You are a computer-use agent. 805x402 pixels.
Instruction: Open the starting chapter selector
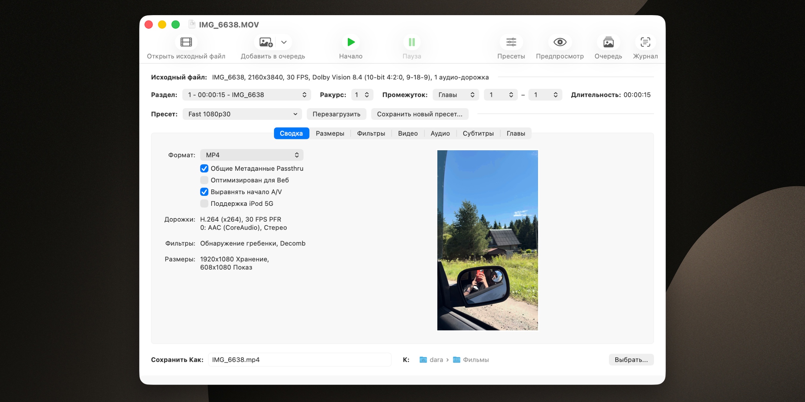(x=500, y=95)
